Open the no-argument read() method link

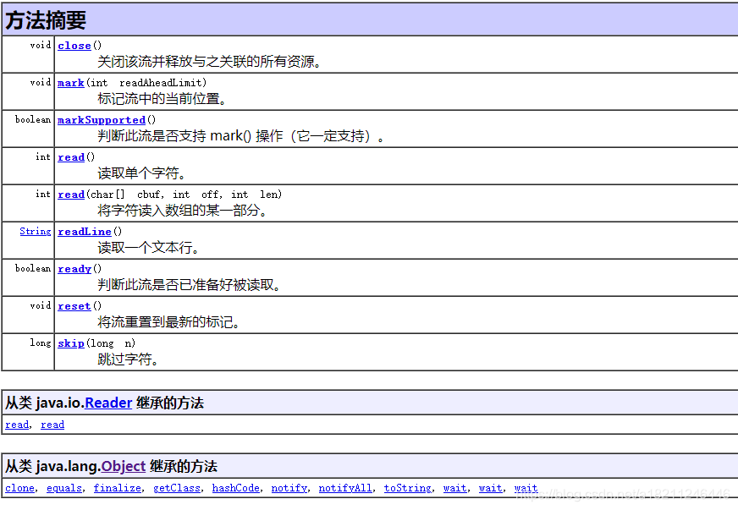click(x=71, y=157)
